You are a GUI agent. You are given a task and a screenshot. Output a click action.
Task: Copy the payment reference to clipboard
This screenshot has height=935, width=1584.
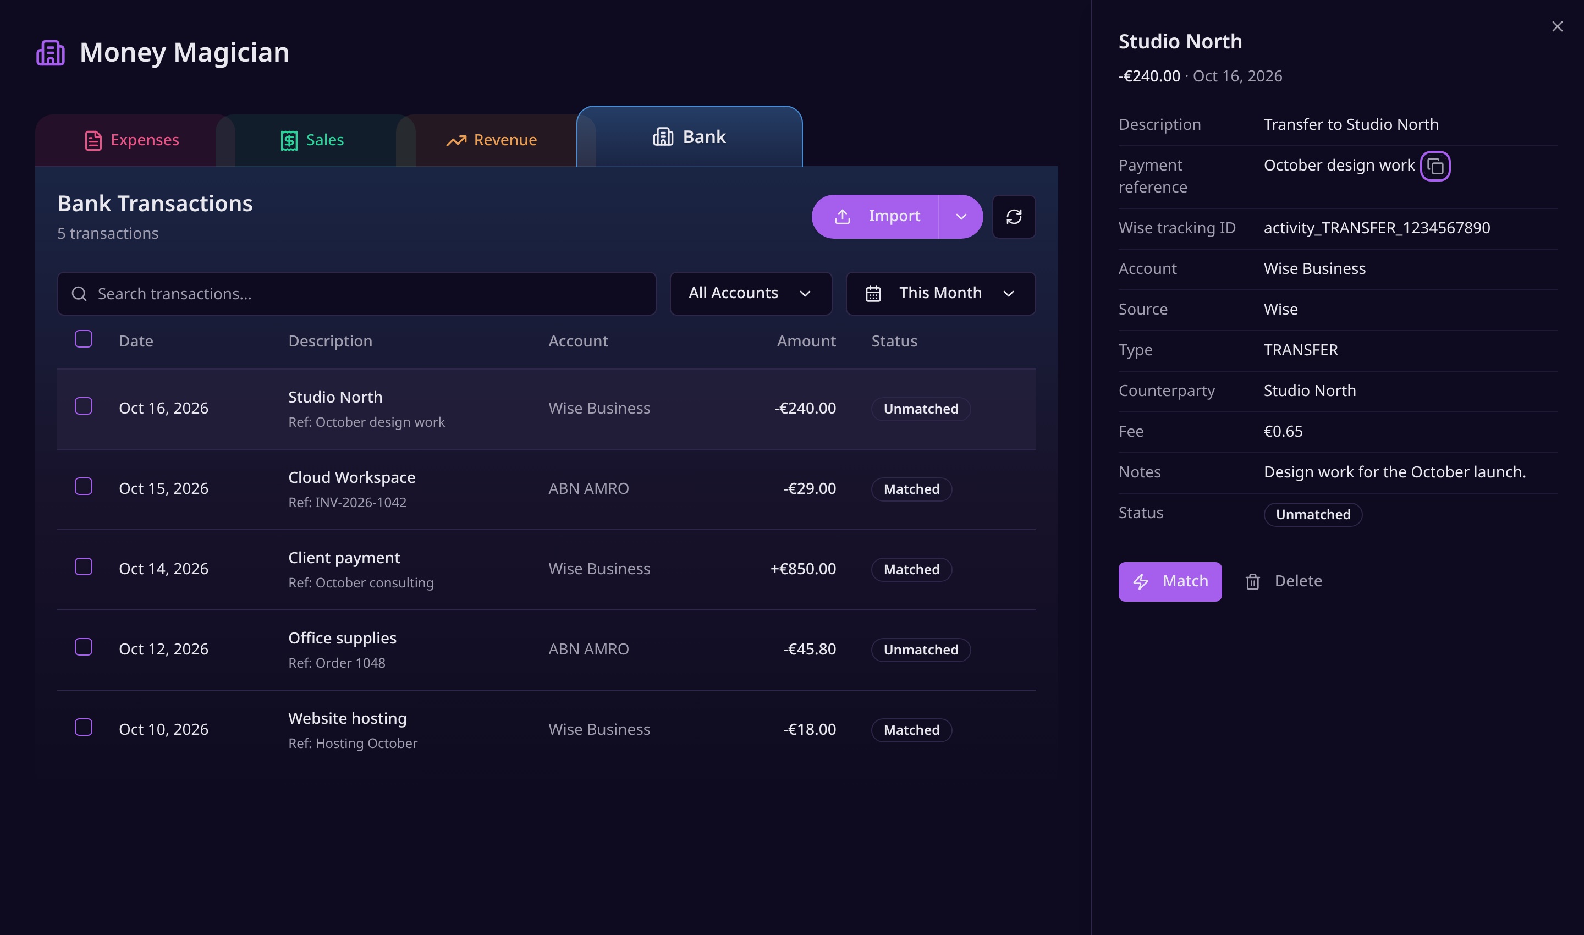coord(1436,166)
